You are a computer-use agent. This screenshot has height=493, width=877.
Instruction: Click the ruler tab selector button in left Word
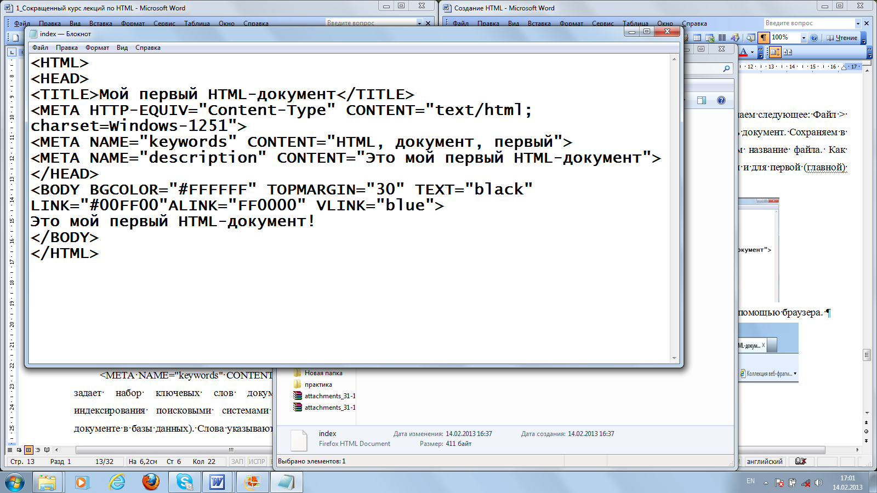point(12,52)
